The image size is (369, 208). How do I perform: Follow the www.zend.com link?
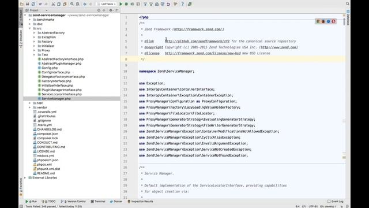point(279,47)
